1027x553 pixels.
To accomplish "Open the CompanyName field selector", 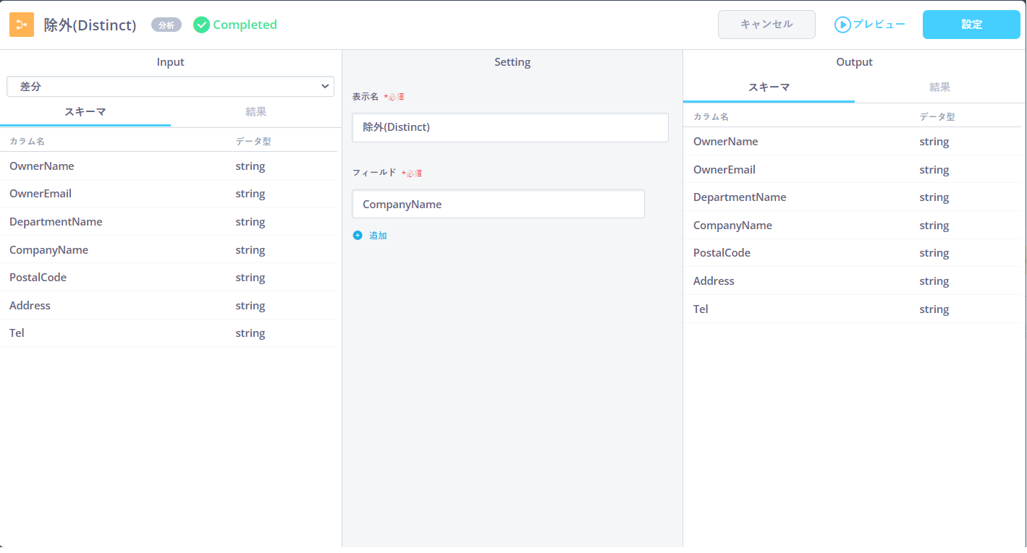I will pos(498,204).
